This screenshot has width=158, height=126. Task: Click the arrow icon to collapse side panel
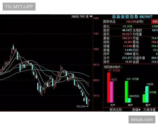coord(91,17)
